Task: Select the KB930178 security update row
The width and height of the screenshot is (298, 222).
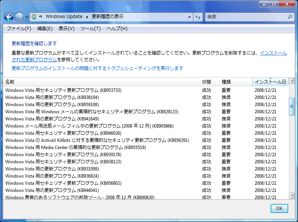Action: coord(146,155)
